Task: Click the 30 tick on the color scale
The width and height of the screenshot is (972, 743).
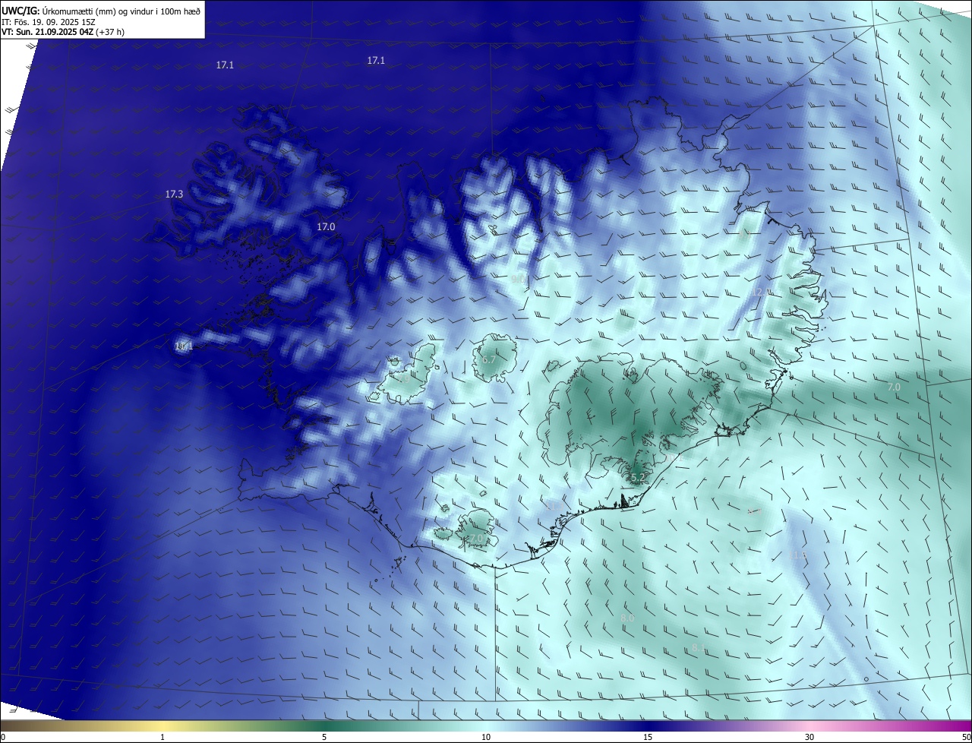Action: point(809,738)
